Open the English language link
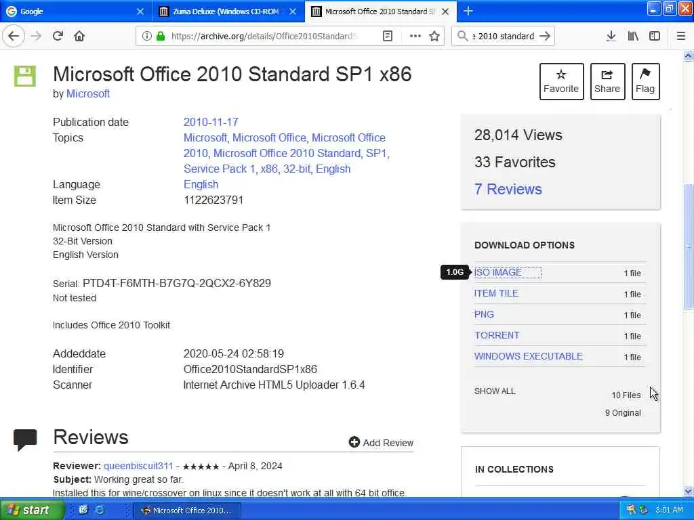Image resolution: width=694 pixels, height=520 pixels. pyautogui.click(x=201, y=184)
